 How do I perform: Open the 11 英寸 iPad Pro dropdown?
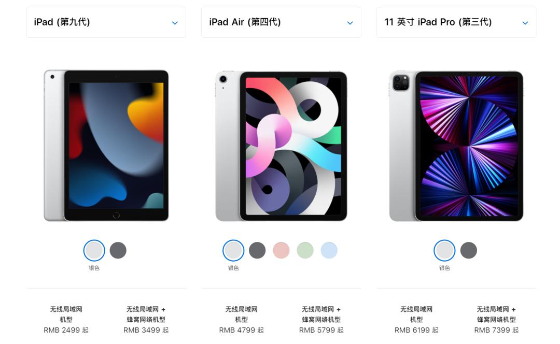[x=456, y=22]
